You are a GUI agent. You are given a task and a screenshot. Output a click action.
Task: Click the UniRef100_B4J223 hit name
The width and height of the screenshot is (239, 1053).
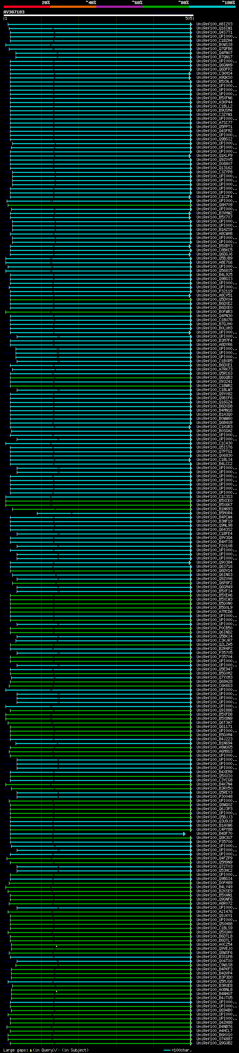pos(214,738)
